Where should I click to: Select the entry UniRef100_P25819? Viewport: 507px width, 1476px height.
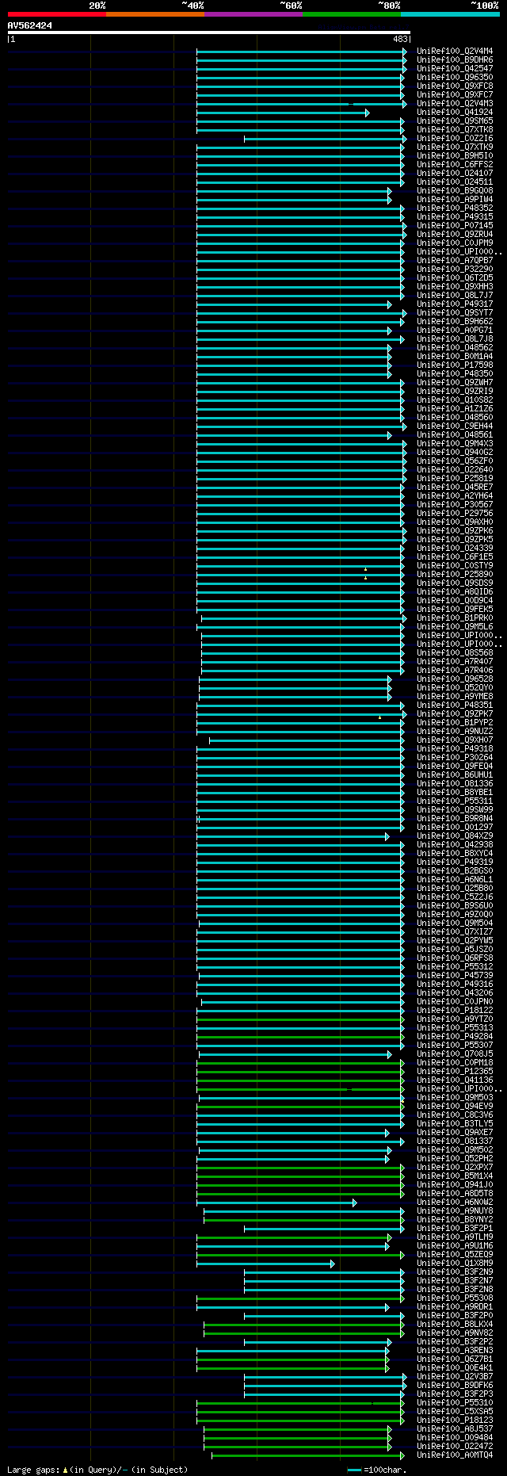pyautogui.click(x=455, y=479)
